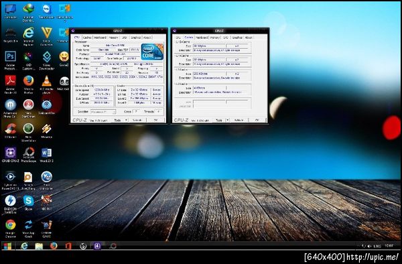This screenshot has width=402, height=264.
Task: Open the DAEMON Tools Lite shortcut
Action: point(10,204)
